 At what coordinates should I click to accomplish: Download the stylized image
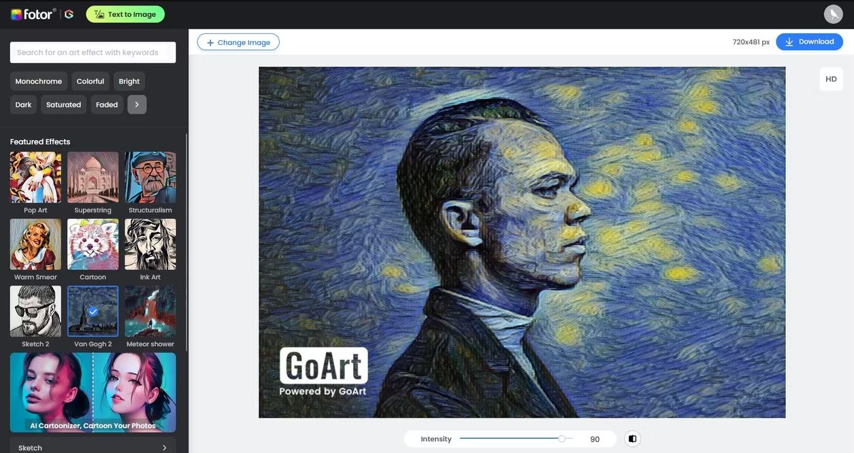tap(809, 41)
